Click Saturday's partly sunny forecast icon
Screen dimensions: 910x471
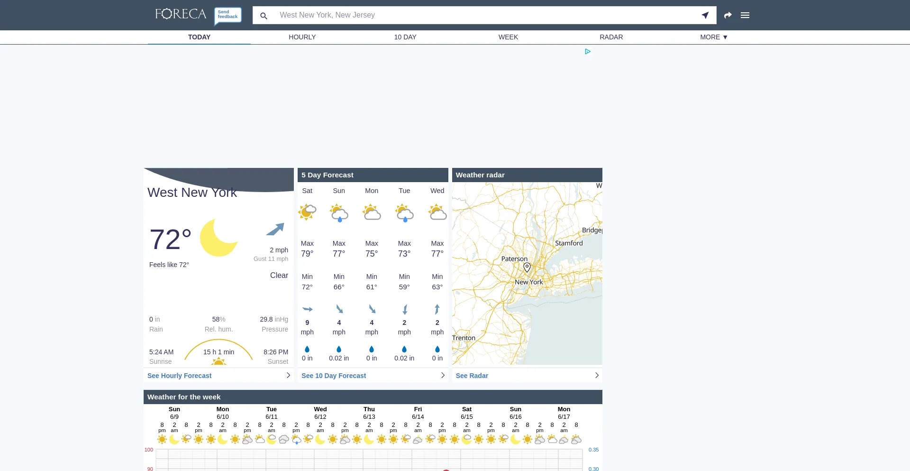click(307, 212)
